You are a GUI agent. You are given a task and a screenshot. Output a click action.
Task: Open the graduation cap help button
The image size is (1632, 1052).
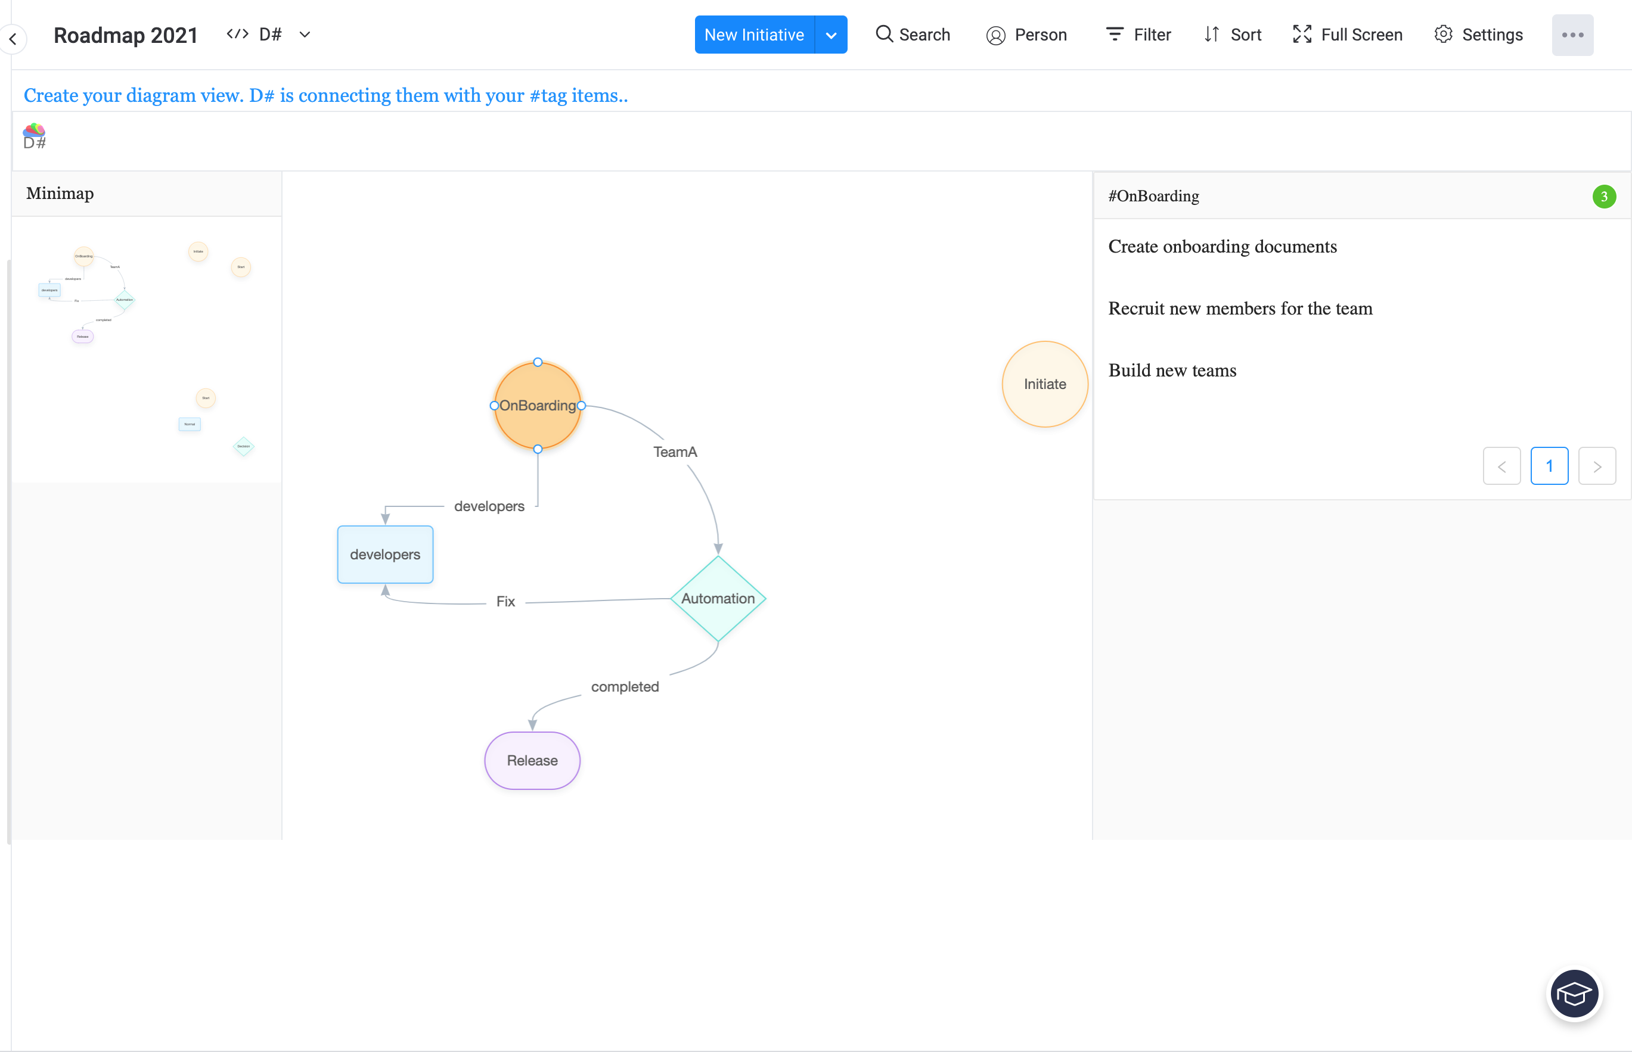[x=1574, y=994]
